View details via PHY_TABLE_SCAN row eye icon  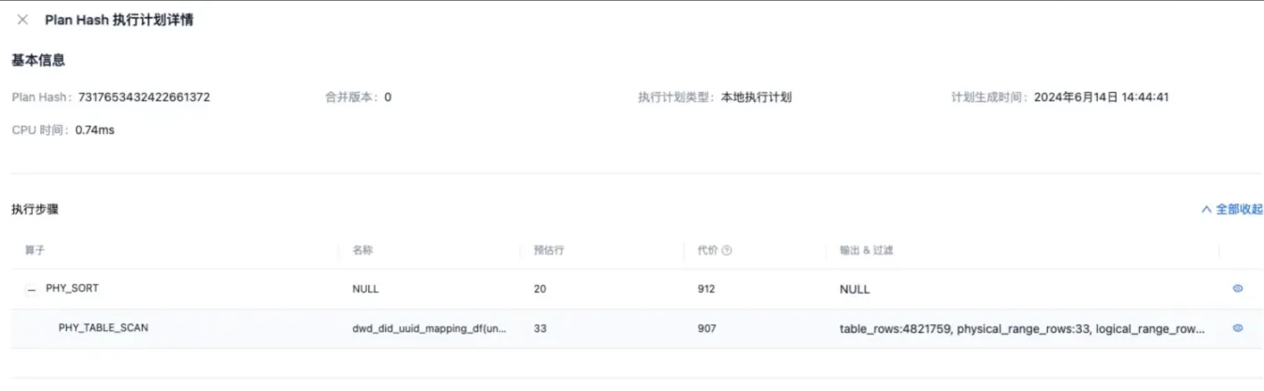pos(1238,328)
